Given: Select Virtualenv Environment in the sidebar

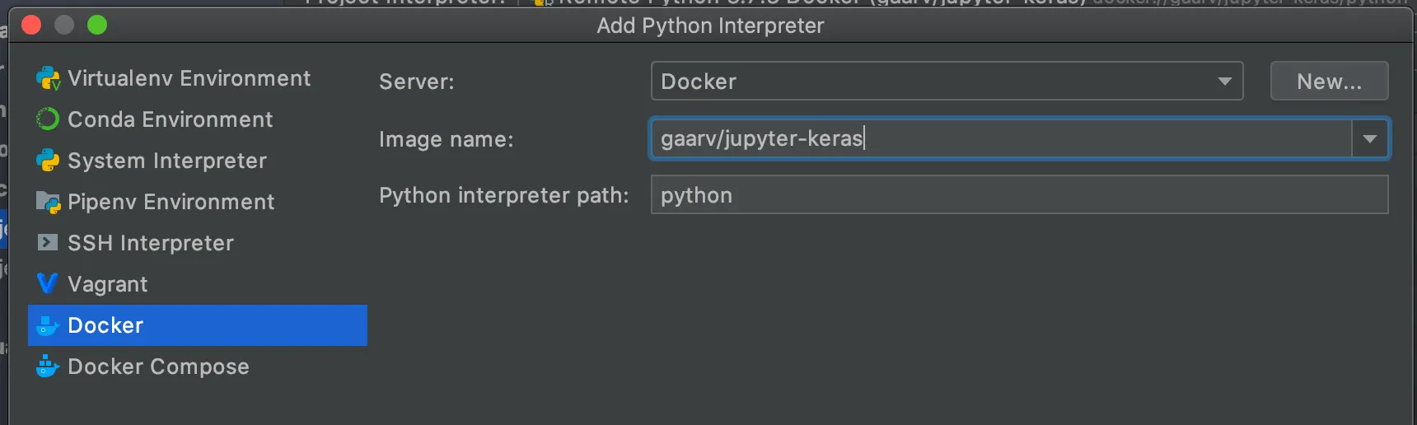Looking at the screenshot, I should tap(189, 78).
